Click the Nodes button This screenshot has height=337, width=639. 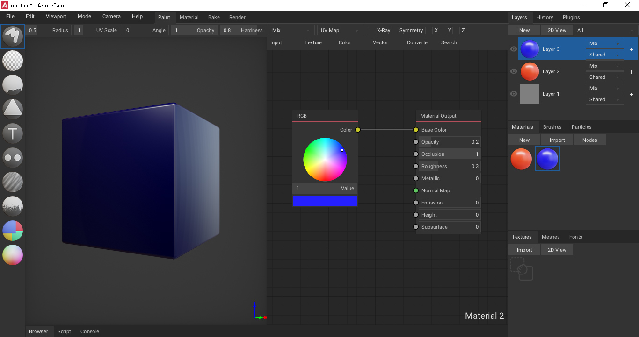[x=589, y=140]
